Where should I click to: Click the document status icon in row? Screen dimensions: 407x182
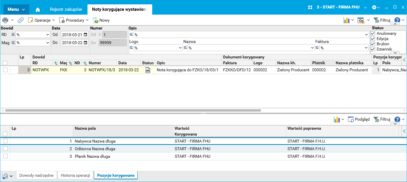pyautogui.click(x=148, y=70)
